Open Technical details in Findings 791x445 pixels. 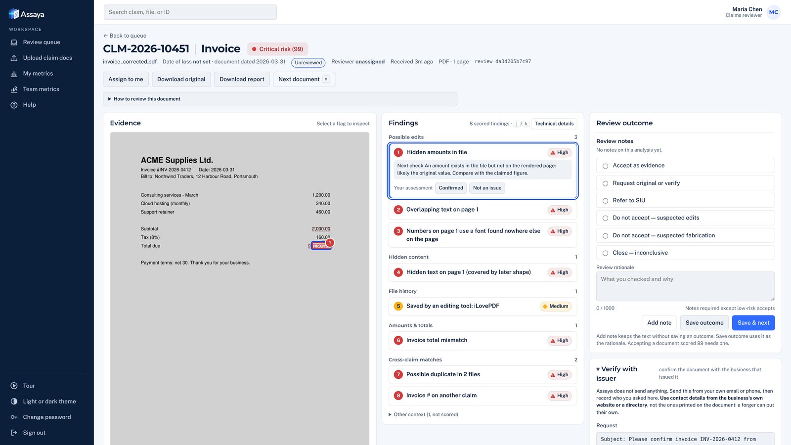(554, 124)
